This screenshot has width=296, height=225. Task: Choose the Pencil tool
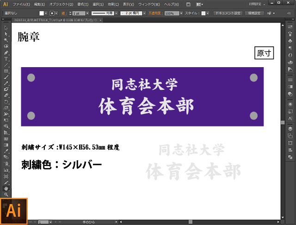click(x=6, y=83)
